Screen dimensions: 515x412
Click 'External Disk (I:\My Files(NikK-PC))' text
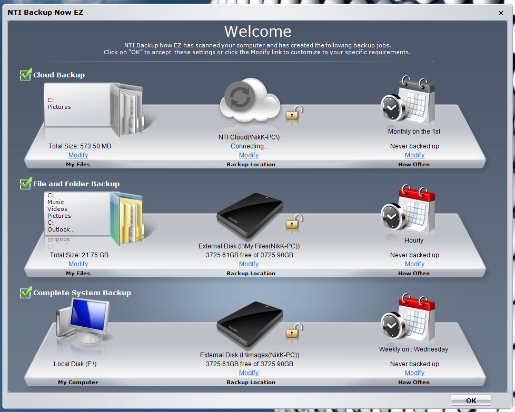249,246
